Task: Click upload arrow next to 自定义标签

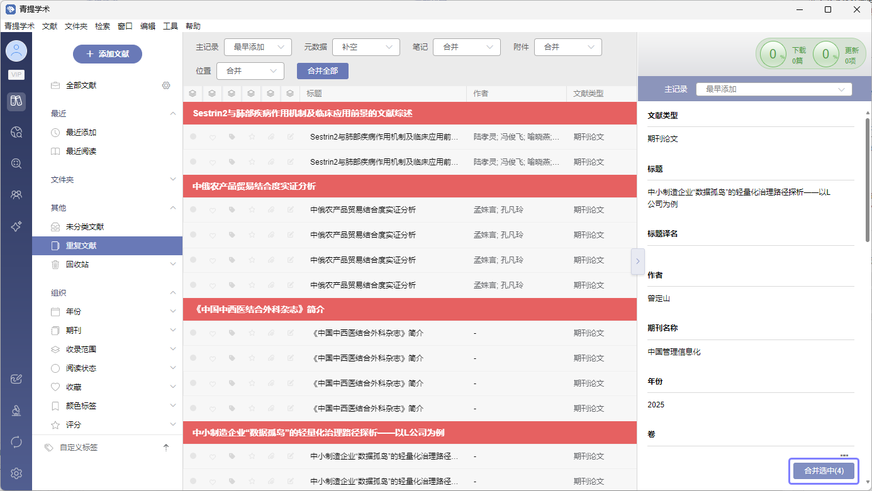Action: tap(166, 448)
